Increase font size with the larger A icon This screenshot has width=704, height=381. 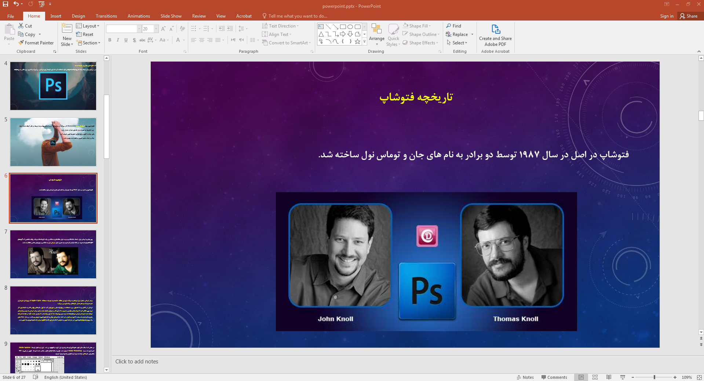[163, 29]
